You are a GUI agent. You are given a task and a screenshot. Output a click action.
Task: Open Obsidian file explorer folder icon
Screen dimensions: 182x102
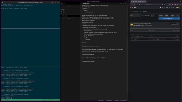[x=62, y=4]
